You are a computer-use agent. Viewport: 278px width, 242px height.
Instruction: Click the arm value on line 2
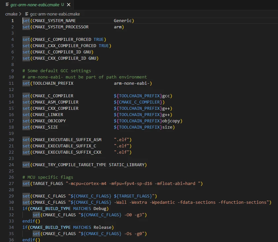coord(118,27)
